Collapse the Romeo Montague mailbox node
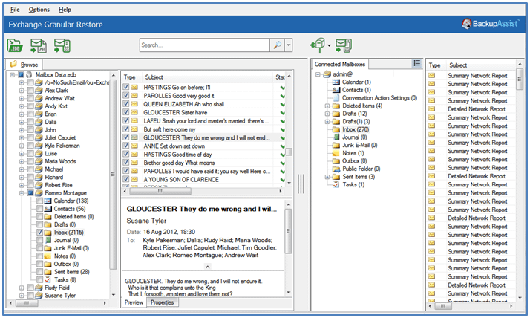Viewport: 530px width, 318px height. pyautogui.click(x=22, y=193)
